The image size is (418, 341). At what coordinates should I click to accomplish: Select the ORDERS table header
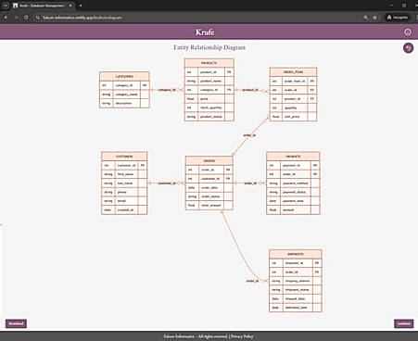pyautogui.click(x=209, y=161)
